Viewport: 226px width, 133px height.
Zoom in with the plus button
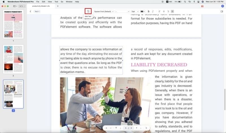106,128
